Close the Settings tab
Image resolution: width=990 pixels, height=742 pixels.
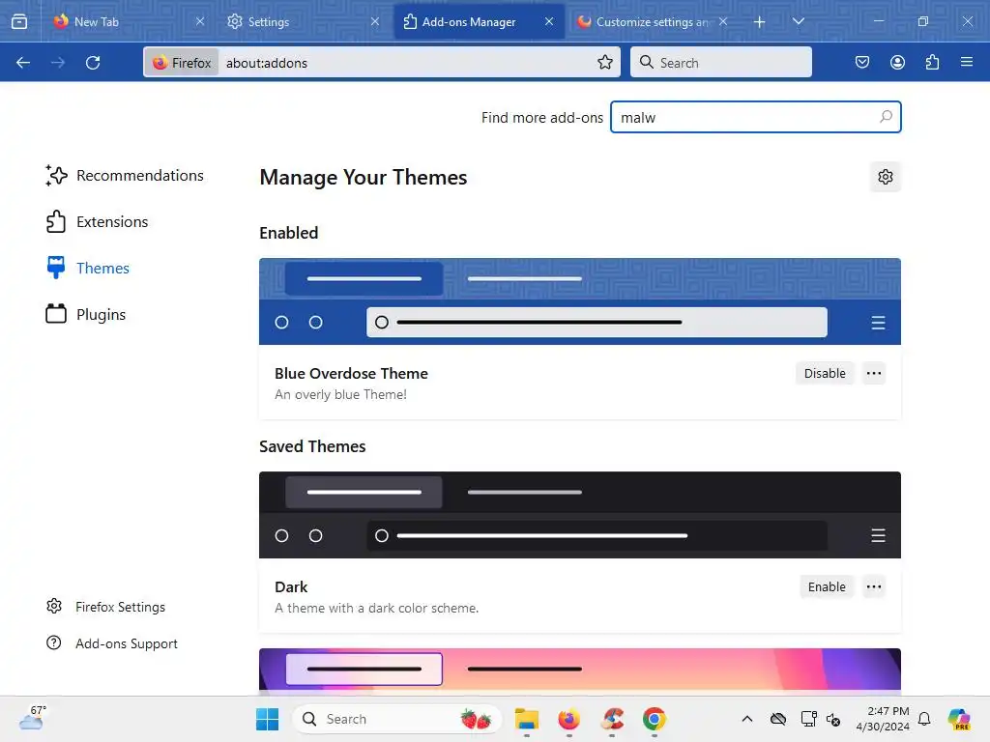pos(375,21)
